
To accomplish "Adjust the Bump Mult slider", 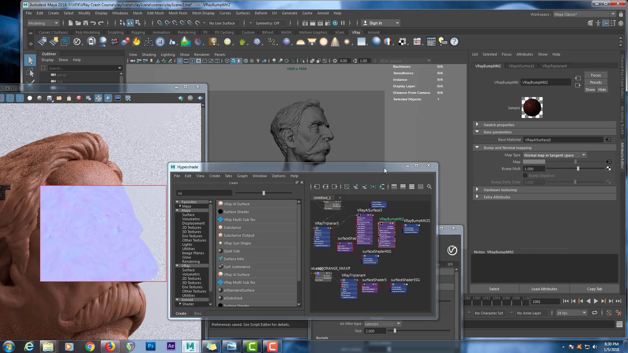I will 578,169.
